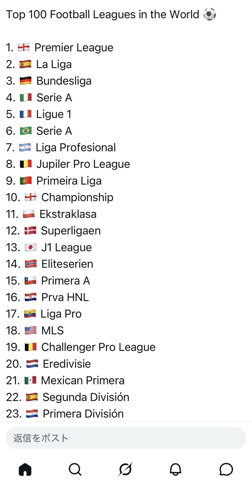Image resolution: width=252 pixels, height=485 pixels.
Task: Open the Notifications bell icon
Action: [176, 469]
